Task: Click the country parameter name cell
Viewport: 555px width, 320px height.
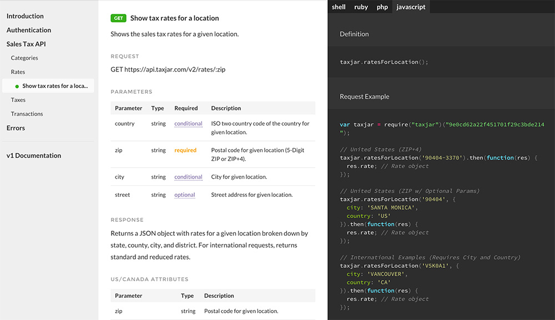Action: click(x=124, y=124)
